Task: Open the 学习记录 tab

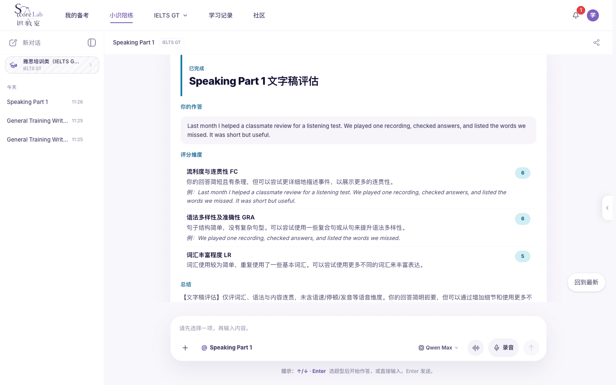Action: click(x=221, y=15)
